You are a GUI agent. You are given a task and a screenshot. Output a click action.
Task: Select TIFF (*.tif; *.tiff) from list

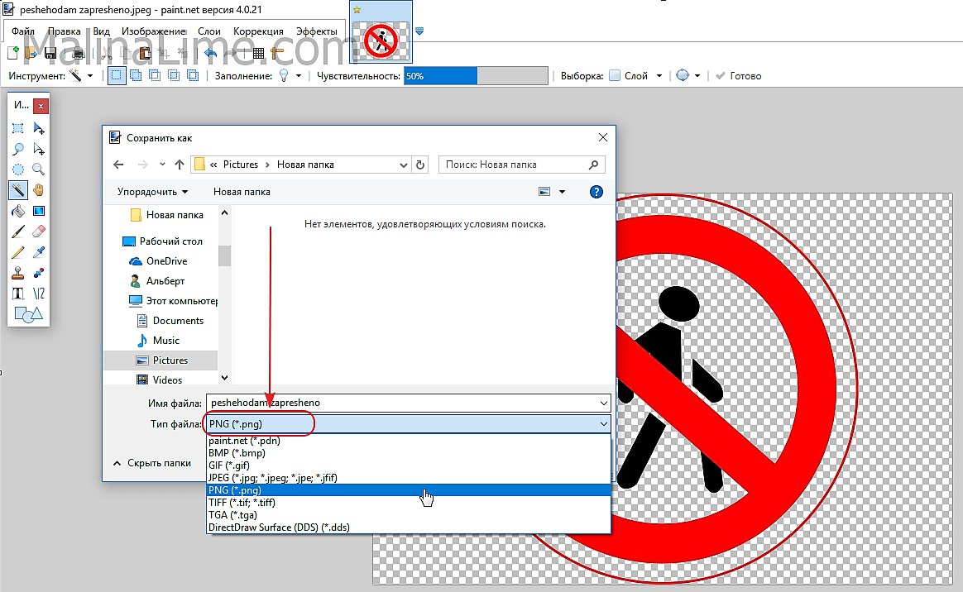click(242, 502)
